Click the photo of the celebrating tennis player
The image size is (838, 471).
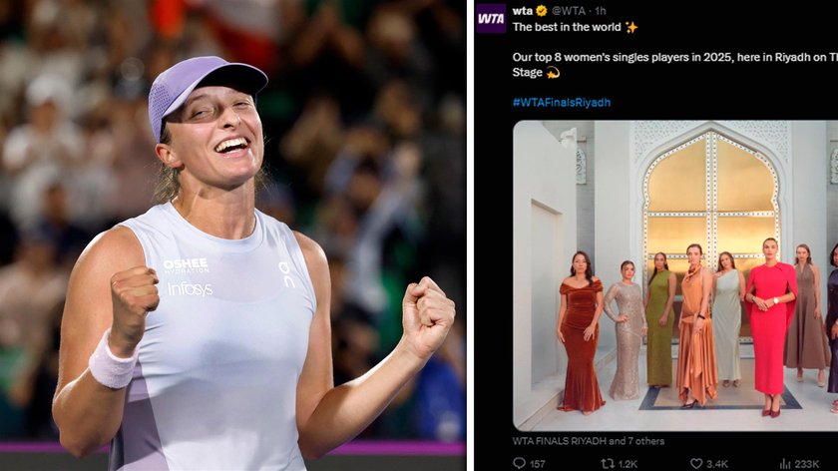[x=233, y=235]
